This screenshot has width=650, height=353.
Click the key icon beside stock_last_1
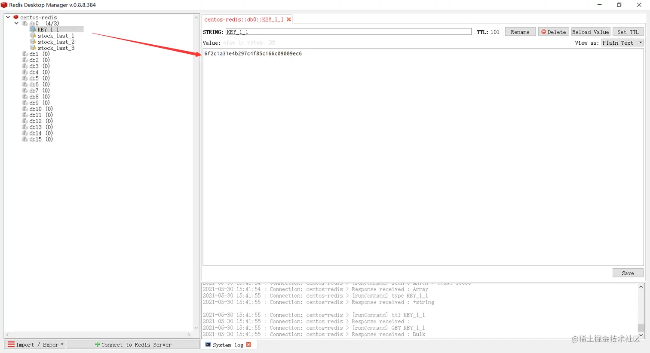(x=34, y=36)
